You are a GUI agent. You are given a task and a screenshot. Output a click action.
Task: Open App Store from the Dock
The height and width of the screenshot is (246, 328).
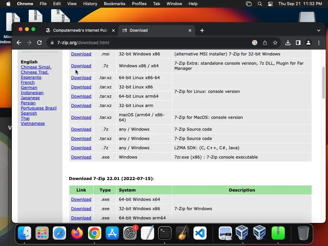coord(112,233)
